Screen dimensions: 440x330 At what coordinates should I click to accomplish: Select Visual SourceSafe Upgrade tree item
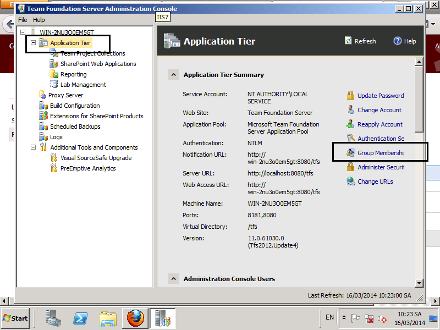[96, 158]
